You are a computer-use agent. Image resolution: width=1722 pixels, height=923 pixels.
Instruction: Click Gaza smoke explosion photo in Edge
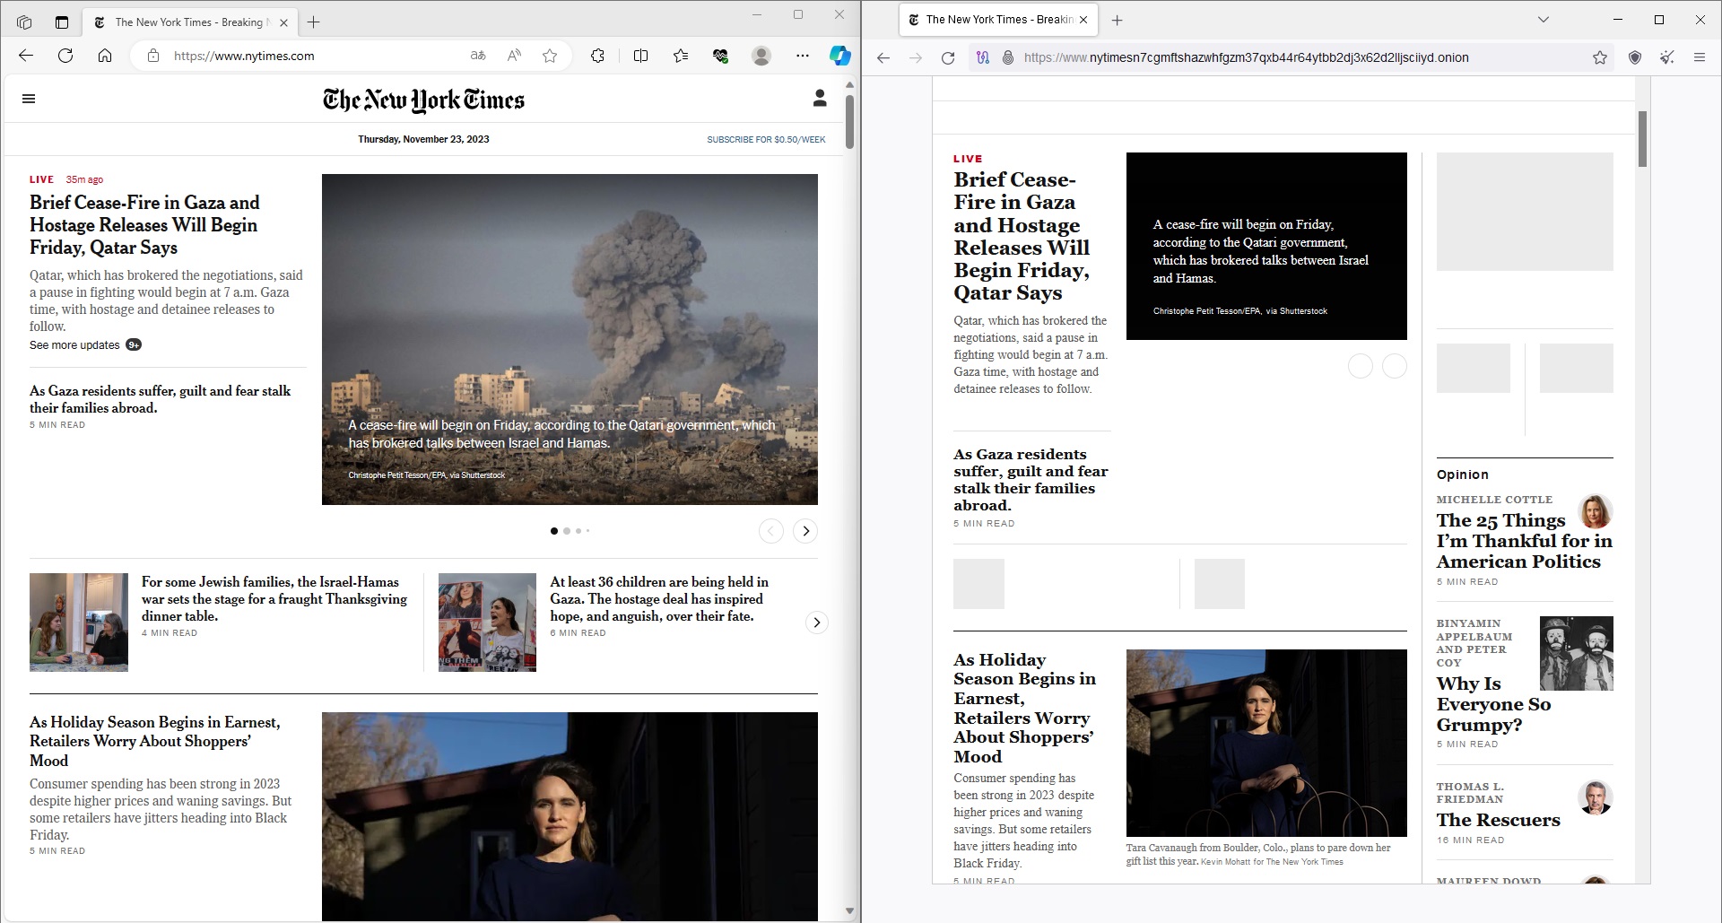[570, 339]
